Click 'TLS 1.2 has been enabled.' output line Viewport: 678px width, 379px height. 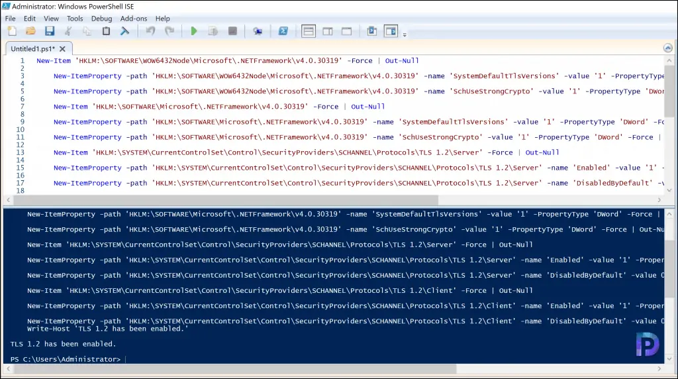tap(63, 344)
